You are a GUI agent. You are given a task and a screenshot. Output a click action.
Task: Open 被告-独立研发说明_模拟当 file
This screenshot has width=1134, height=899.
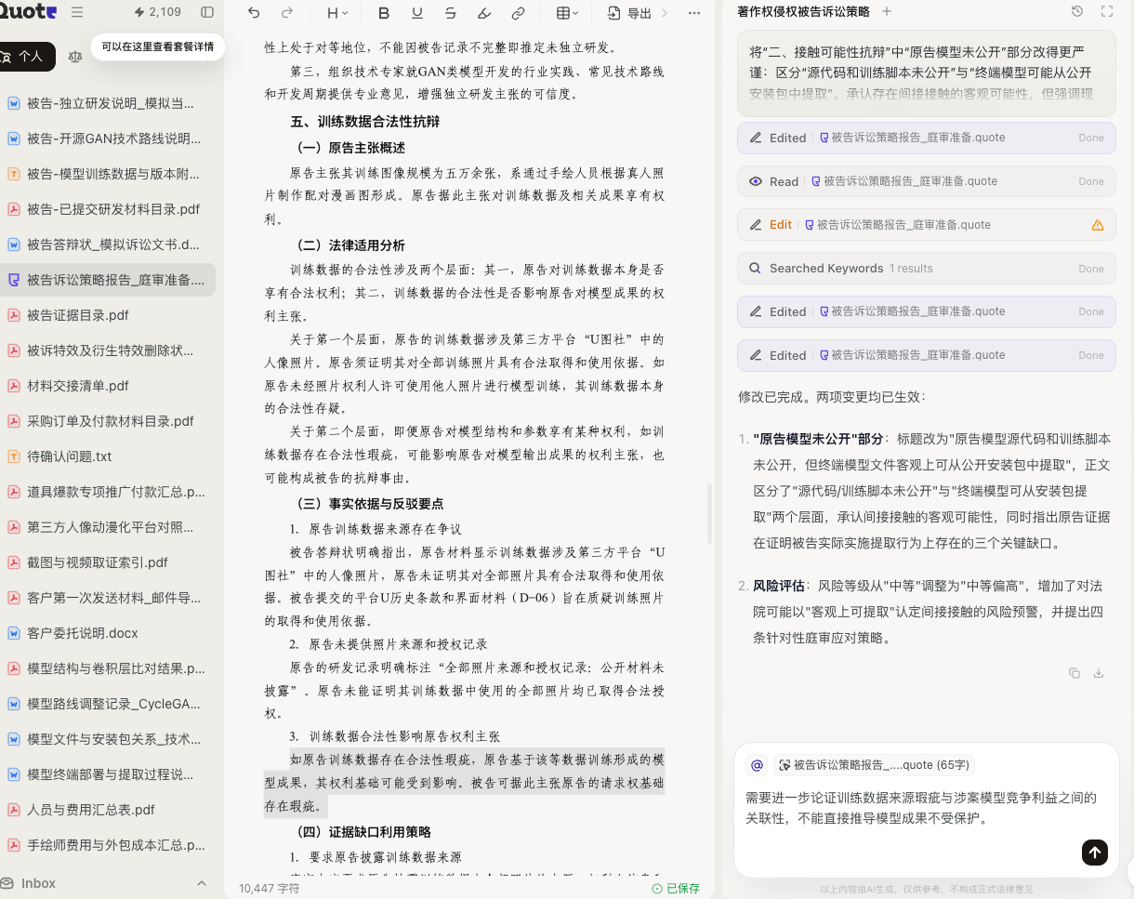click(110, 103)
